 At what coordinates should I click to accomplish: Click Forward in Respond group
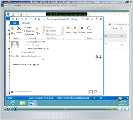(x=29, y=35)
